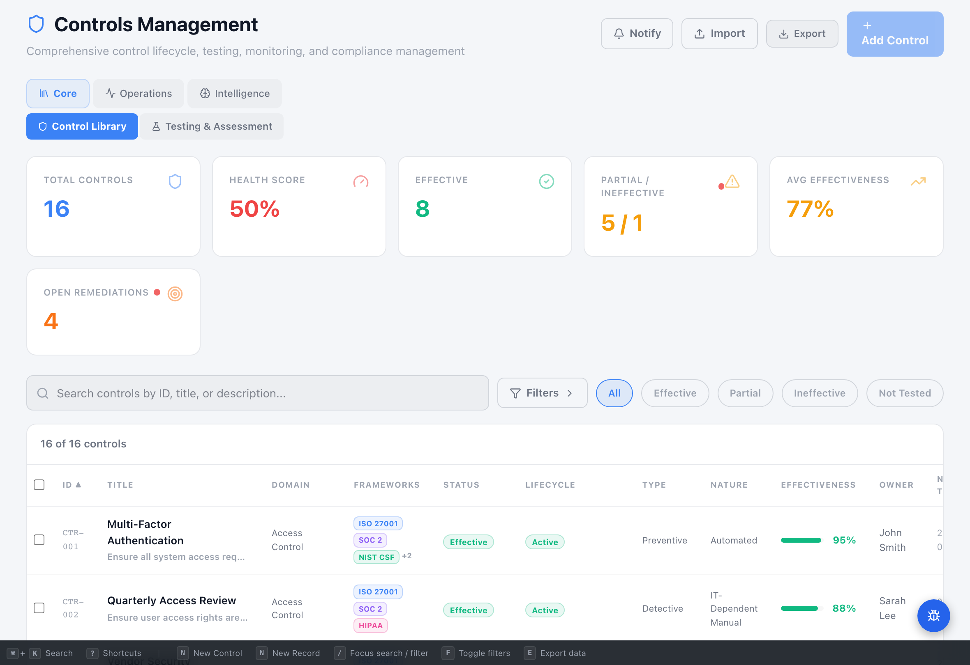Click the search controls input field
Screen dimensions: 970x665
(257, 393)
